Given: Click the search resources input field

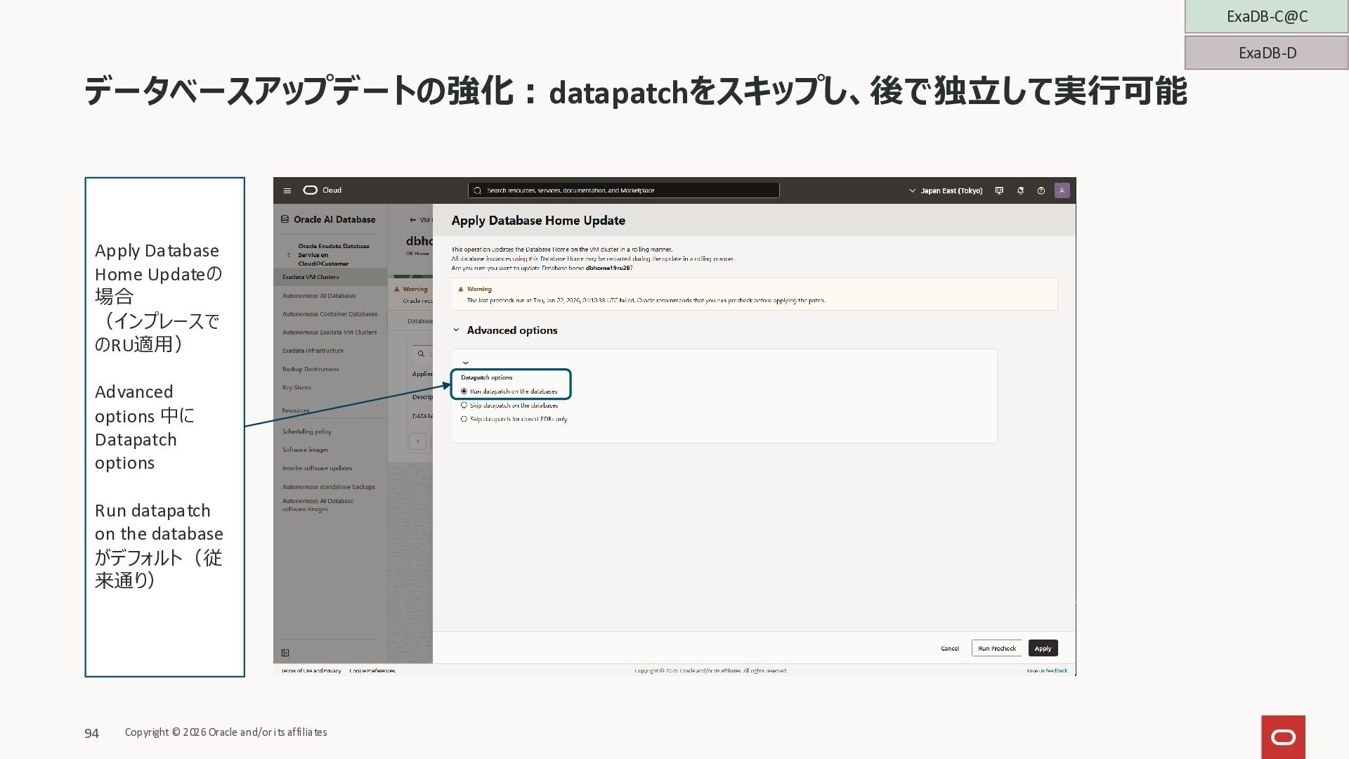Looking at the screenshot, I should tap(623, 190).
